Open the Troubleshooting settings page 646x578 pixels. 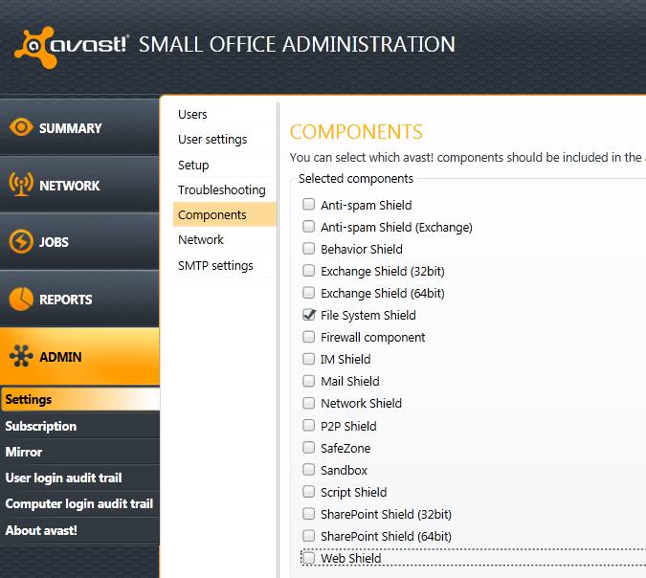(x=225, y=189)
